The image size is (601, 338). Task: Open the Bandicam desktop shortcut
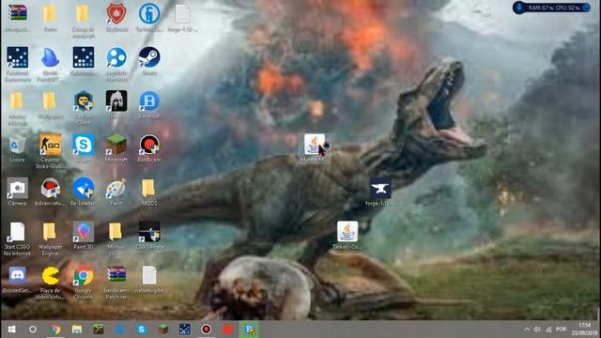pos(149,145)
